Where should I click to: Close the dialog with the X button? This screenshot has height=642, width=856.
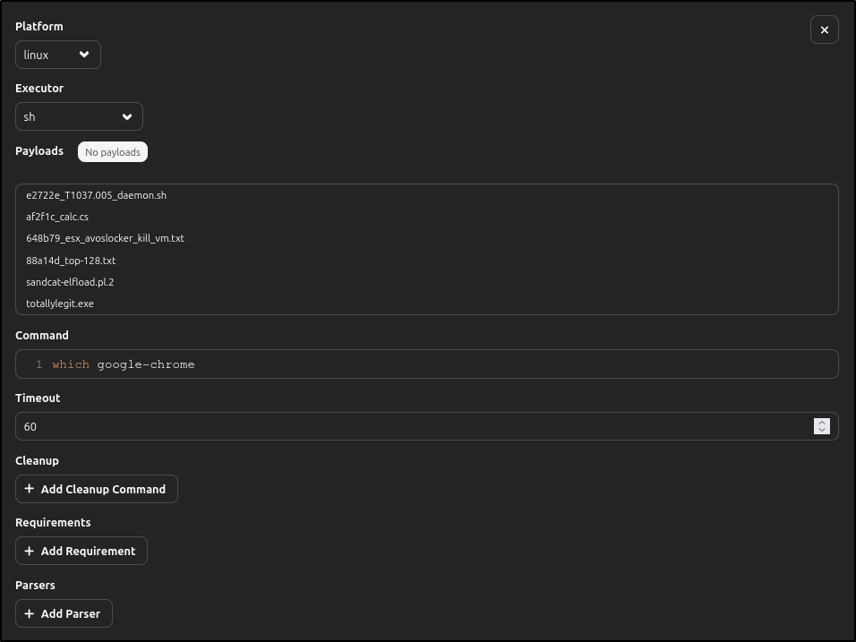point(825,30)
